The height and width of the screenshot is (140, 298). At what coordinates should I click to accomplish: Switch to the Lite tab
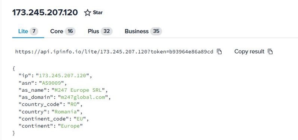[x=28, y=31]
